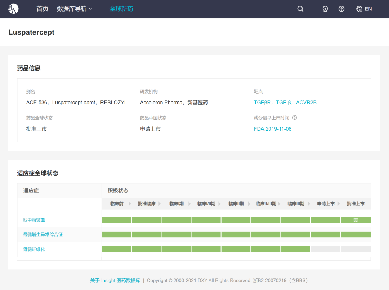Screen dimensions: 389x290
Task: Click the 申请上市 bar for 地中海贫血
Action: point(326,220)
